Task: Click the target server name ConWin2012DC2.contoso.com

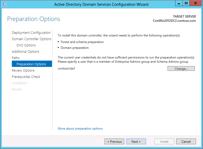Action: (x=174, y=21)
